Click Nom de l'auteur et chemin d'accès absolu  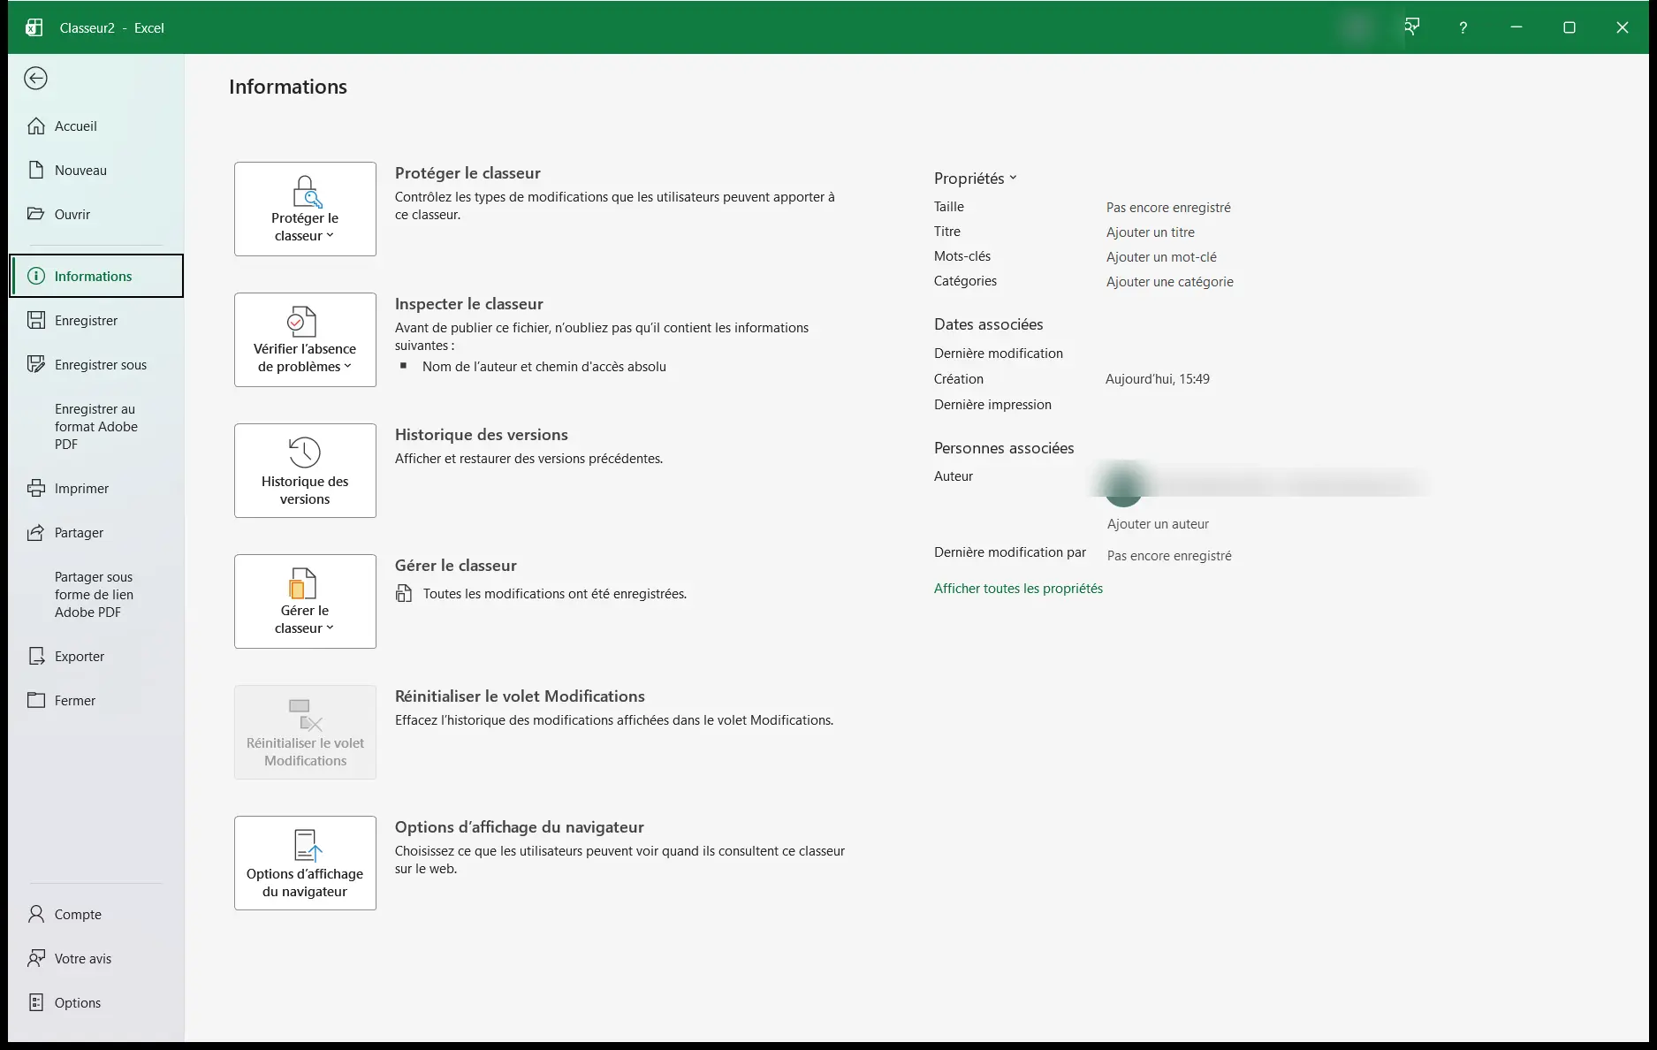[544, 366]
